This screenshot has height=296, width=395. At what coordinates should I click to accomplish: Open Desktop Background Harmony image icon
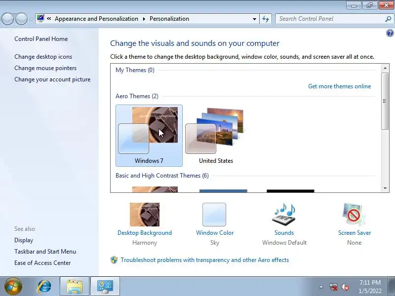tap(145, 215)
